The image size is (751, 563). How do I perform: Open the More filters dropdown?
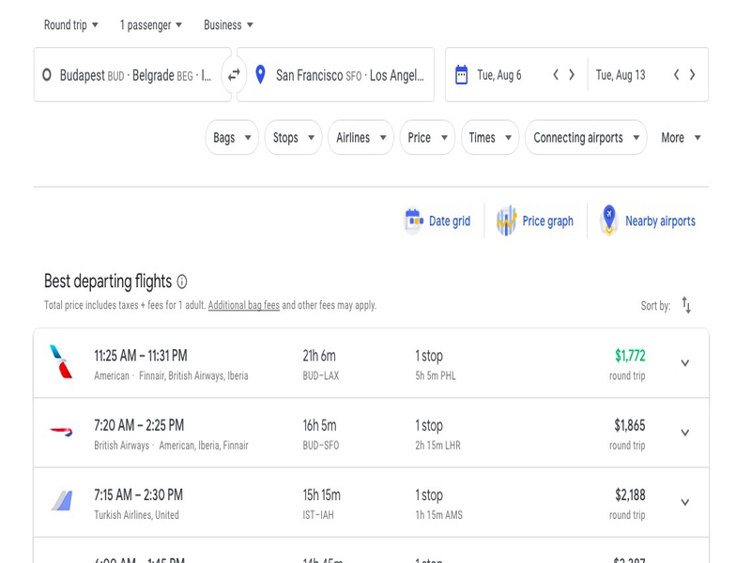click(681, 137)
